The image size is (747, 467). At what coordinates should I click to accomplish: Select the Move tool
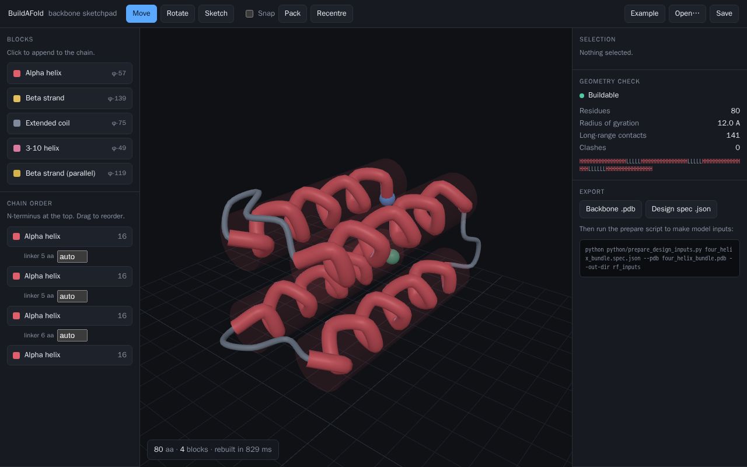click(x=141, y=13)
